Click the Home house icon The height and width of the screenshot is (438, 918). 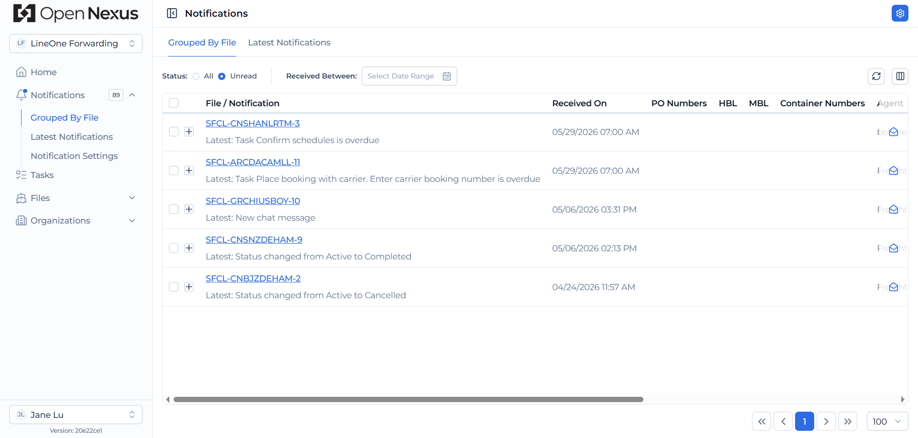(x=21, y=72)
